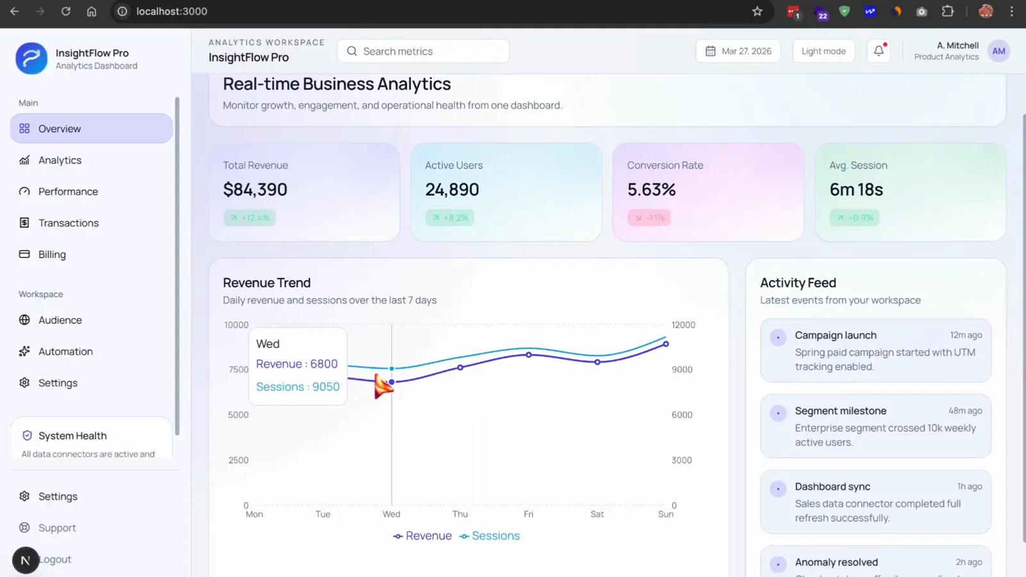Click the Thu revenue data point

460,367
